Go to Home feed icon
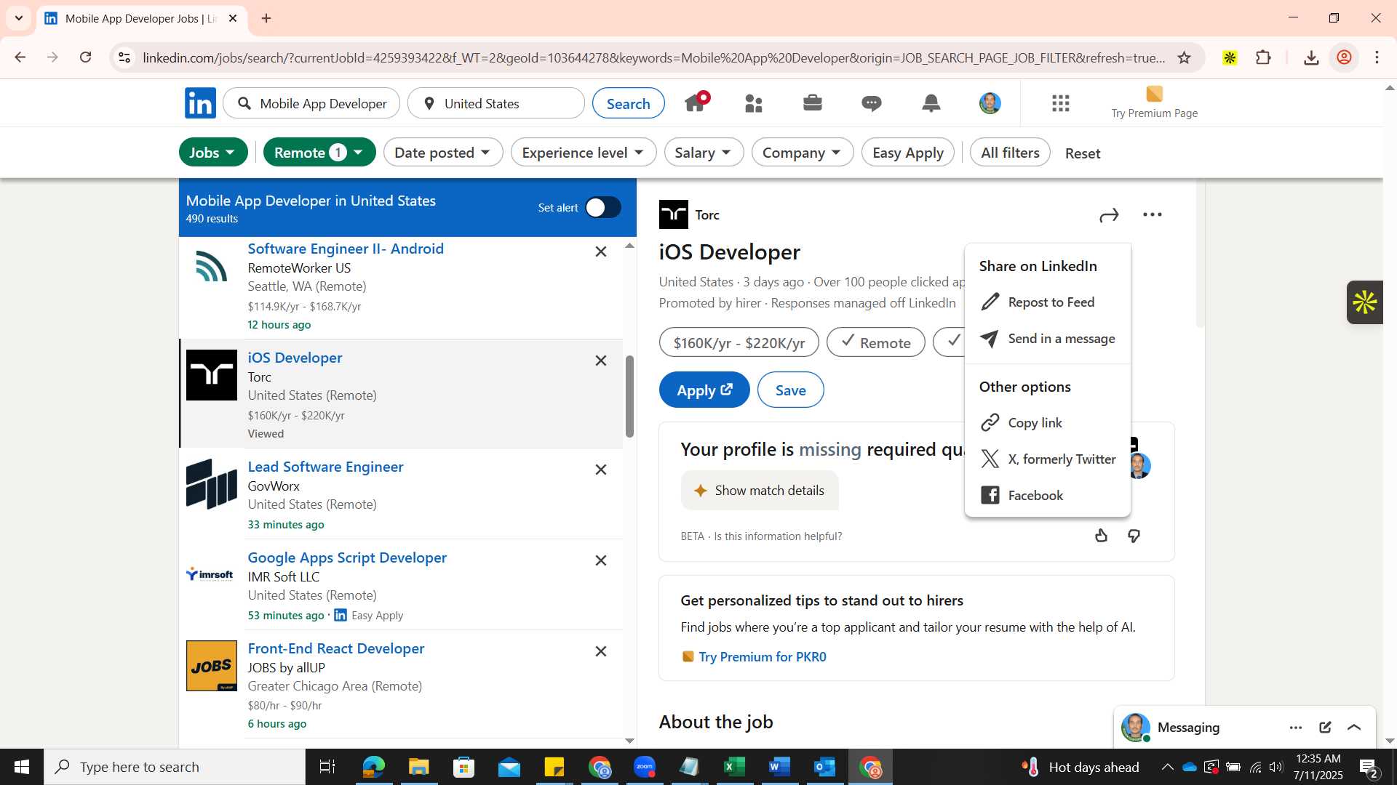 696,102
